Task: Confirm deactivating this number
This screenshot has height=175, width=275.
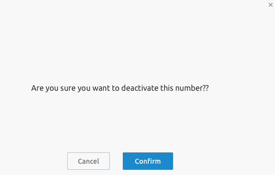Action: coord(148,161)
